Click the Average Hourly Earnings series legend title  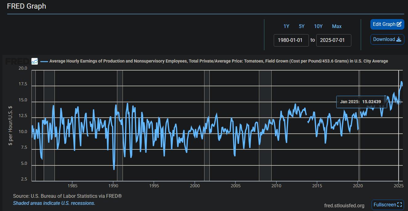219,61
